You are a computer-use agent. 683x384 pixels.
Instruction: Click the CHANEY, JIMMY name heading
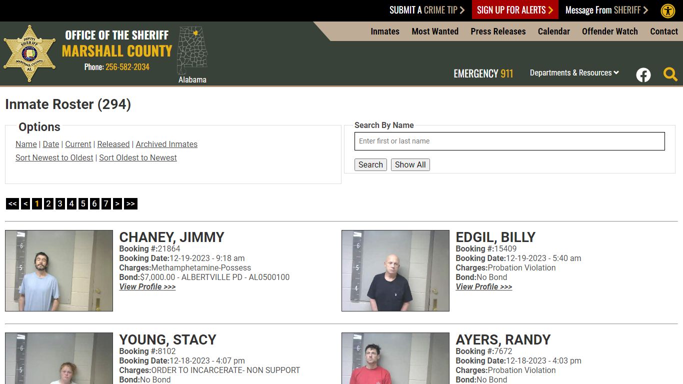[171, 237]
